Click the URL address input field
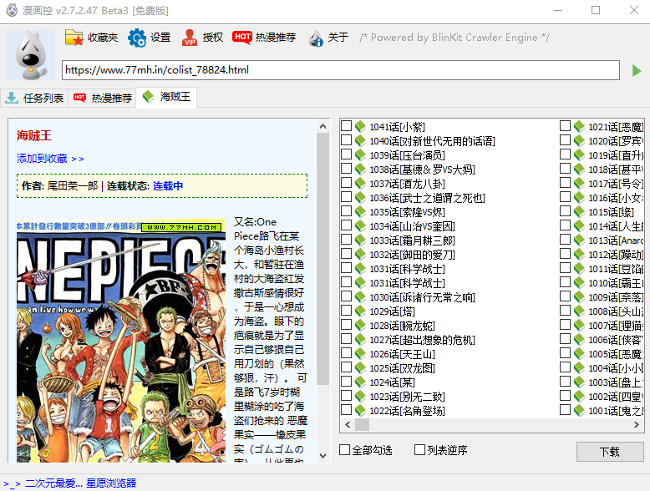Viewport: 650px width, 491px height. coord(341,70)
